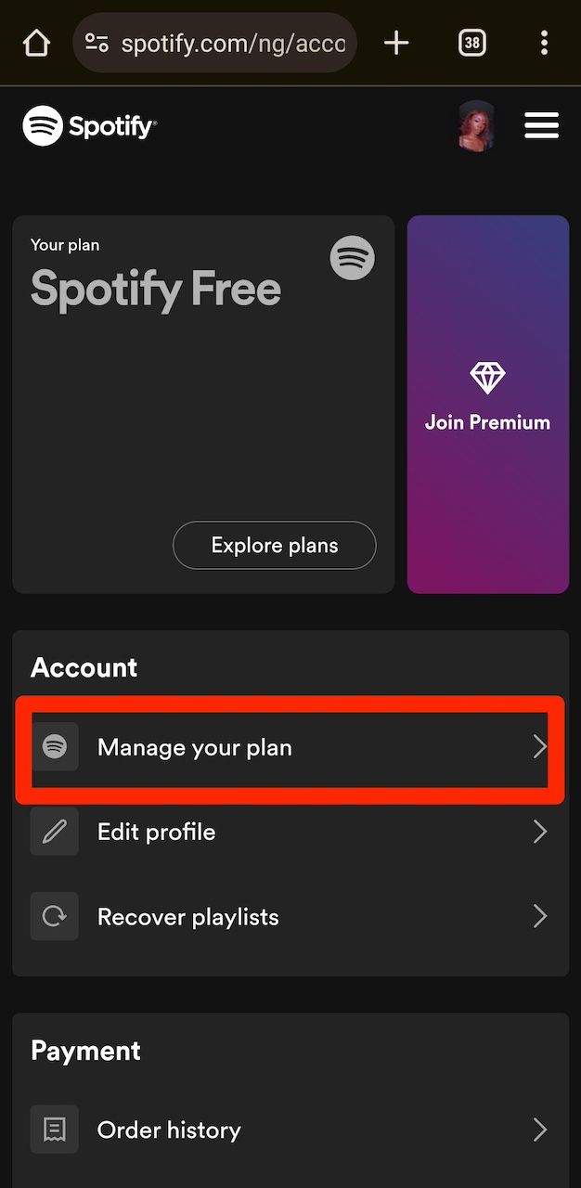This screenshot has height=1188, width=581.
Task: Click the Recover playlists refresh icon
Action: [x=54, y=916]
